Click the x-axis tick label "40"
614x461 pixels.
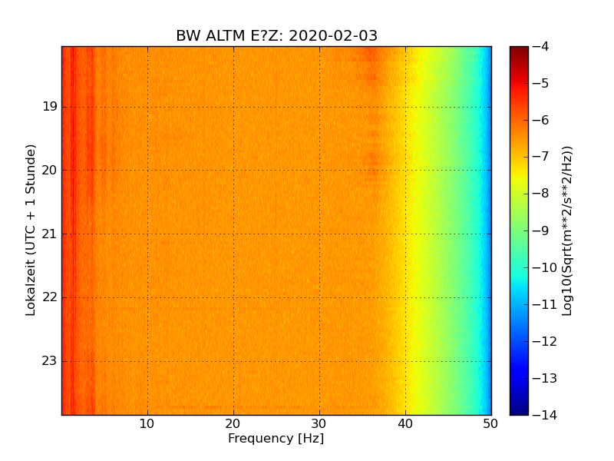[405, 424]
